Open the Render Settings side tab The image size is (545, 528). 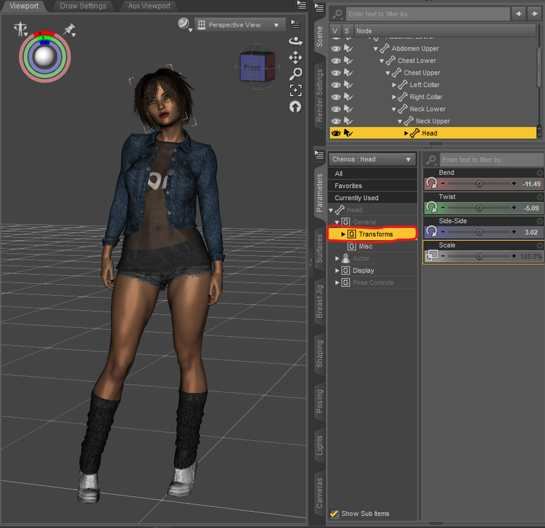coord(320,96)
